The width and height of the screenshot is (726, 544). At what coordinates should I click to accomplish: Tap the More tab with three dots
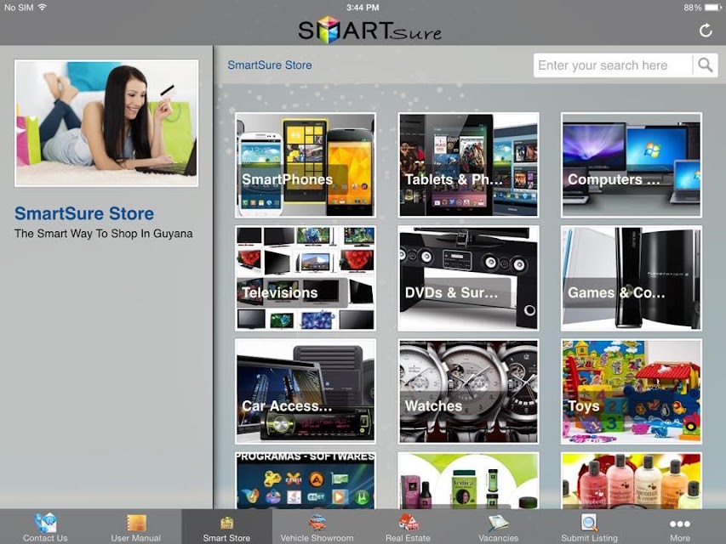click(x=680, y=527)
